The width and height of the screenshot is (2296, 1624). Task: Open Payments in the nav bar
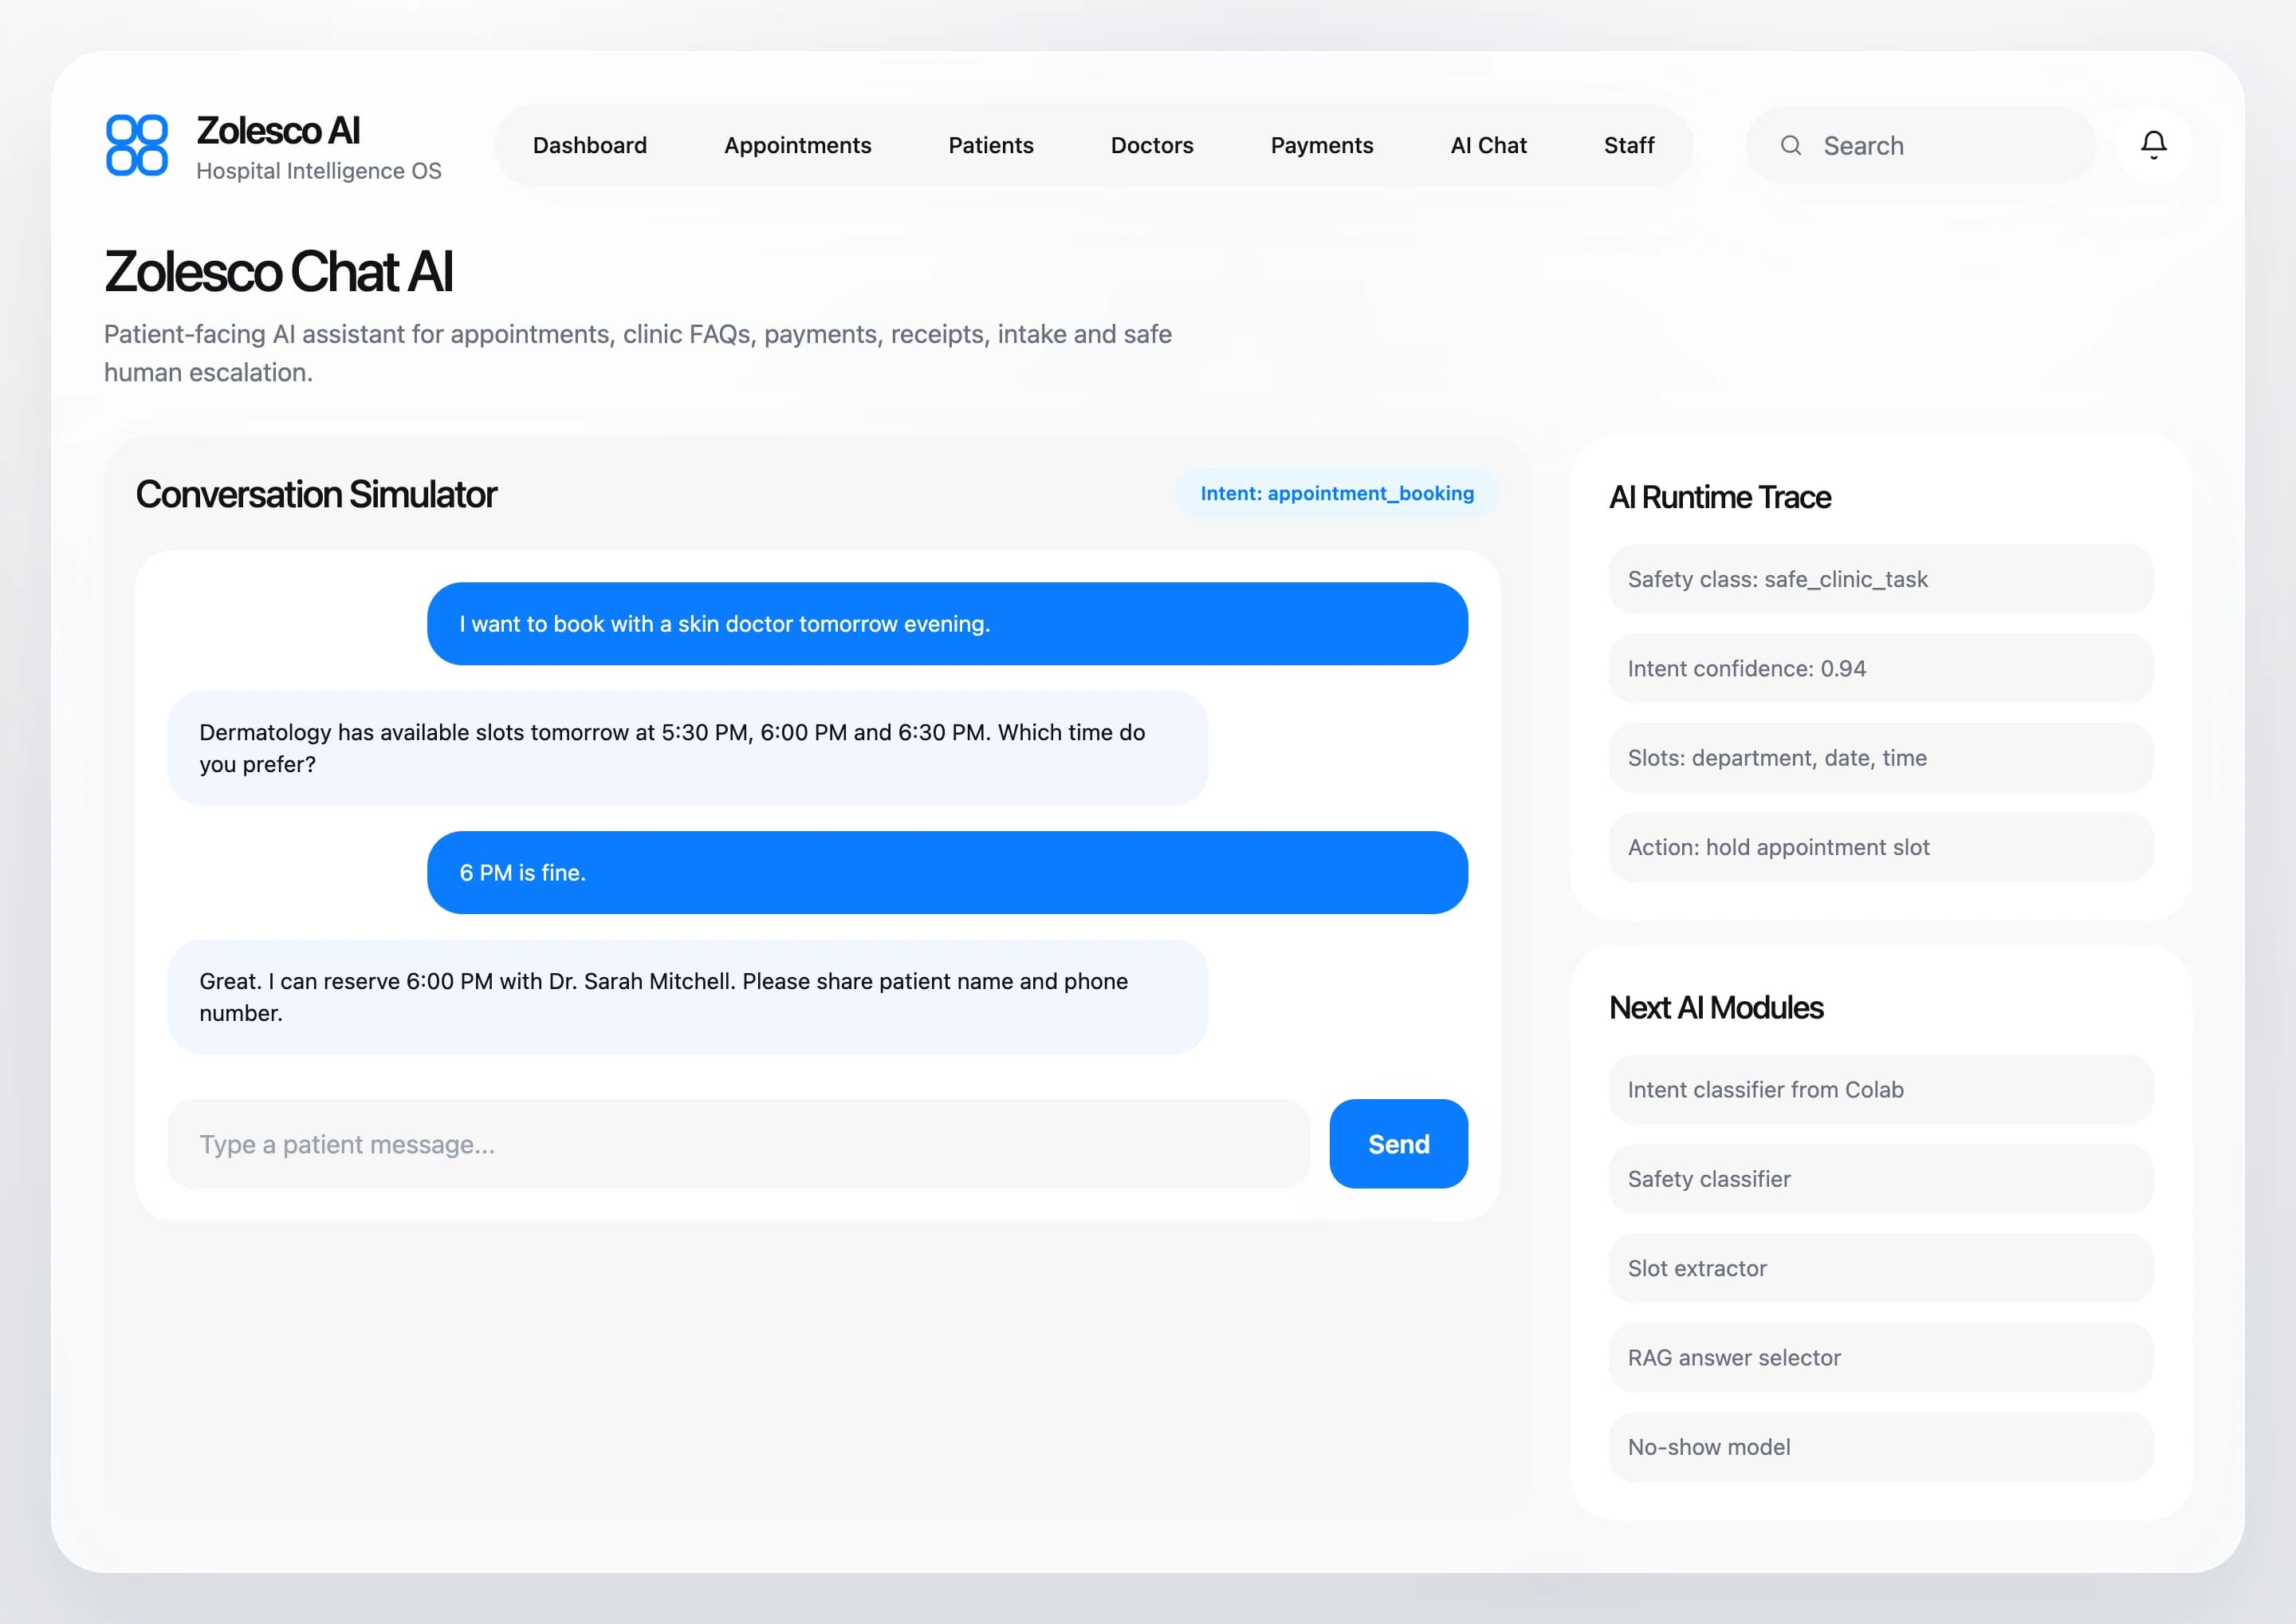1321,145
